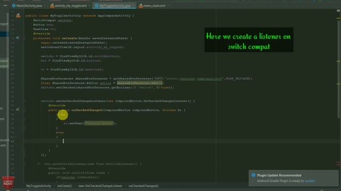Collapse the onCreate method fold marker
The width and height of the screenshot is (341, 191).
(24, 38)
